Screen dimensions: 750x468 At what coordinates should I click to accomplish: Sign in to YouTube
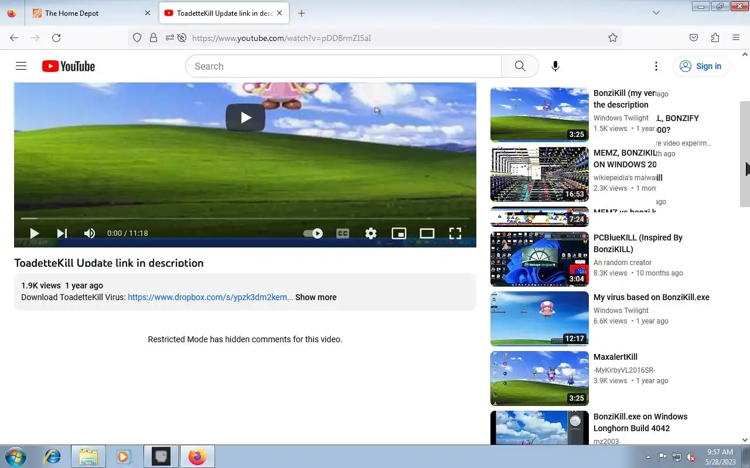pyautogui.click(x=701, y=66)
